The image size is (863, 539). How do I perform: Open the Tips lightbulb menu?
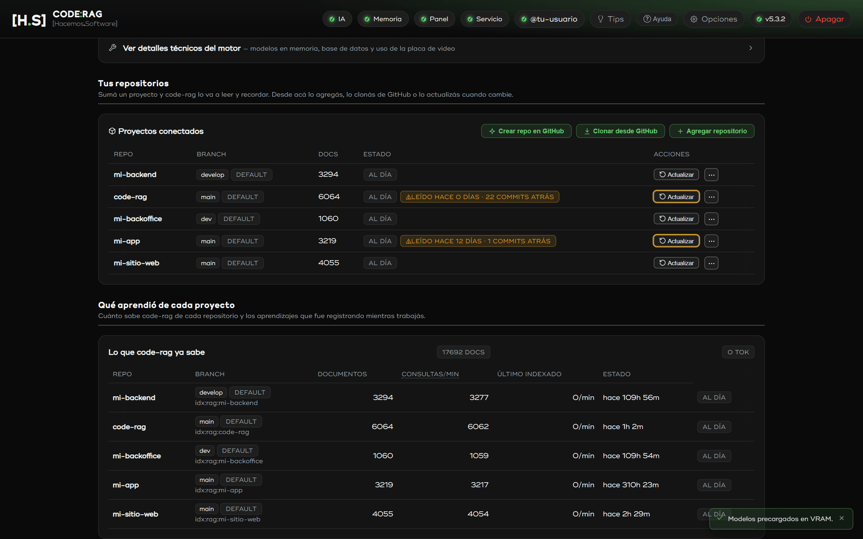point(611,19)
